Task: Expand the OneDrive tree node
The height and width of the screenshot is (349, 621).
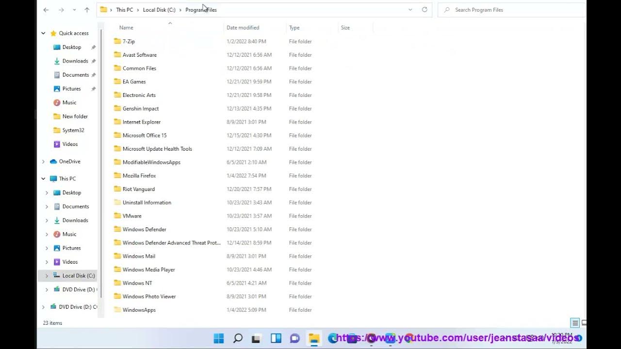Action: 43,161
